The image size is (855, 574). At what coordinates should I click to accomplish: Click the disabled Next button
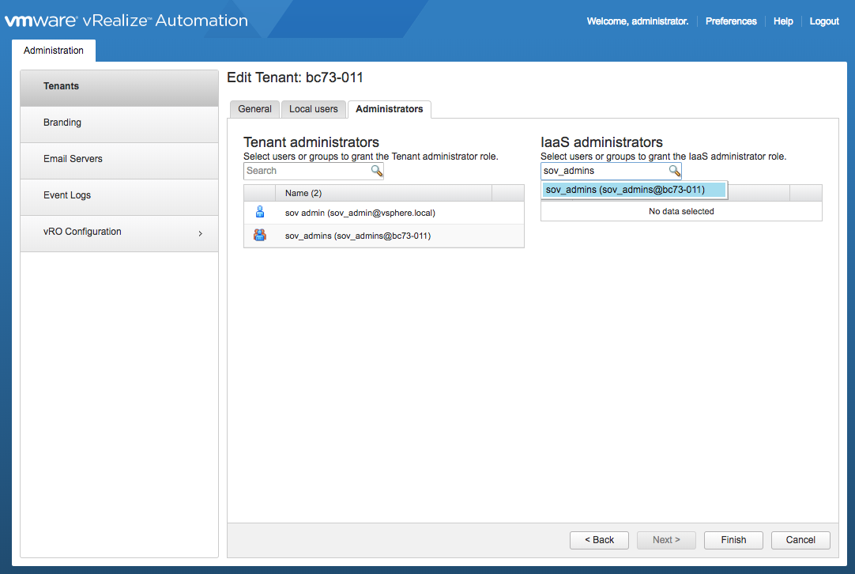[x=666, y=540]
